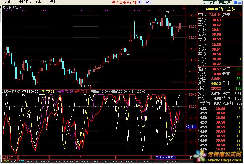
Task: Click the 现价 value 30.57
Action: click(x=216, y=69)
